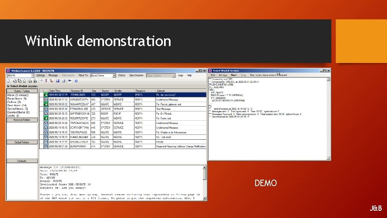Select message 'Re: On Winlink'
The width and height of the screenshot is (387, 218).
point(123,113)
